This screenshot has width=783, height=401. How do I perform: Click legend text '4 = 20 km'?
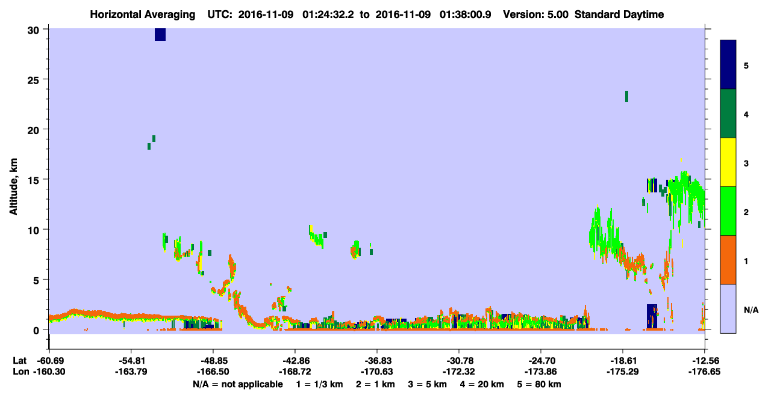(x=483, y=384)
